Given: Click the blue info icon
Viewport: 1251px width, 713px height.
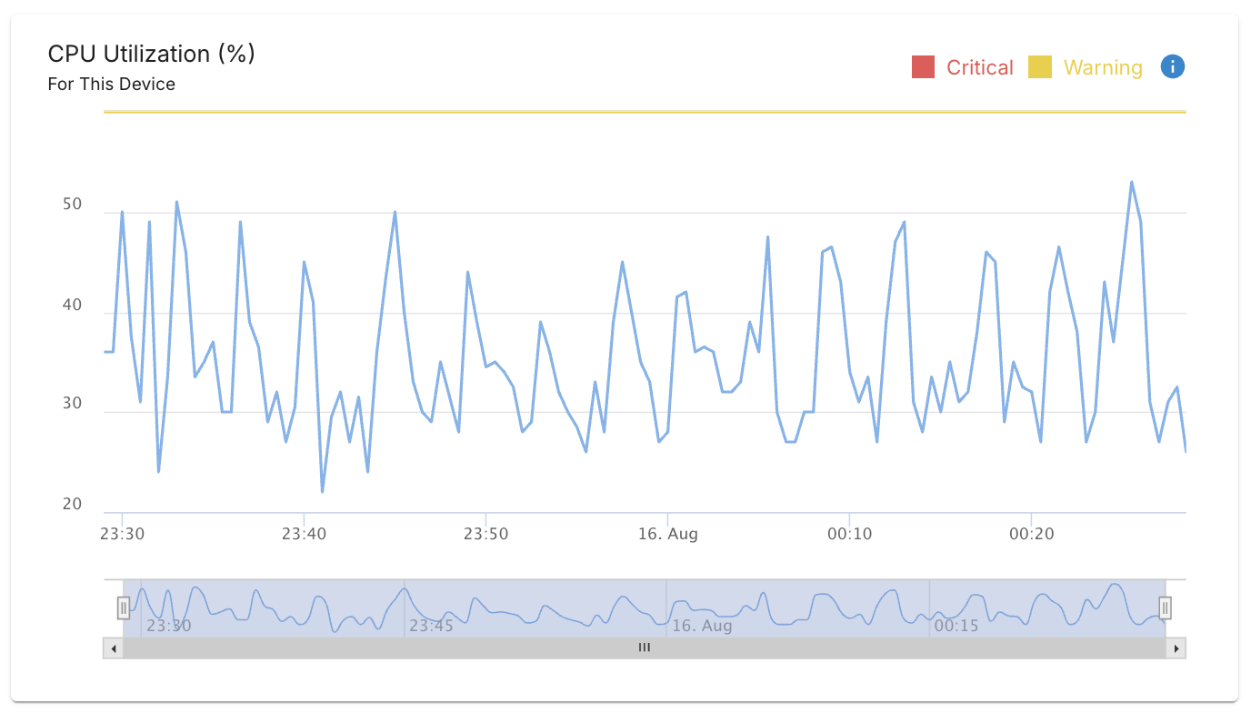Looking at the screenshot, I should [x=1173, y=66].
